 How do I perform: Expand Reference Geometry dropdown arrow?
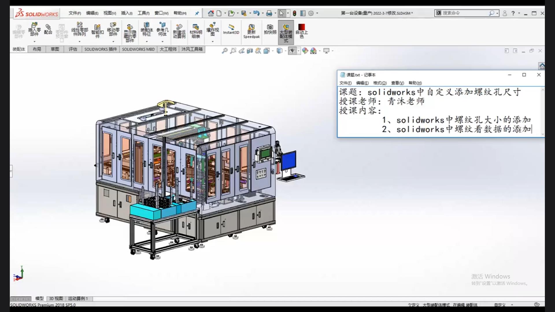coord(162,42)
